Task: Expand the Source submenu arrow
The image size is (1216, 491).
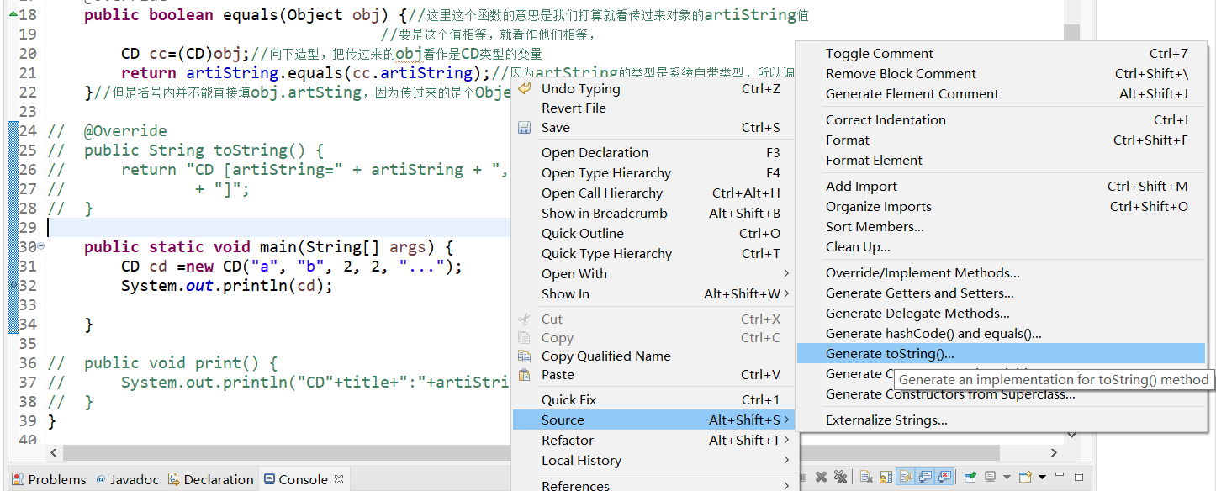Action: pos(787,420)
